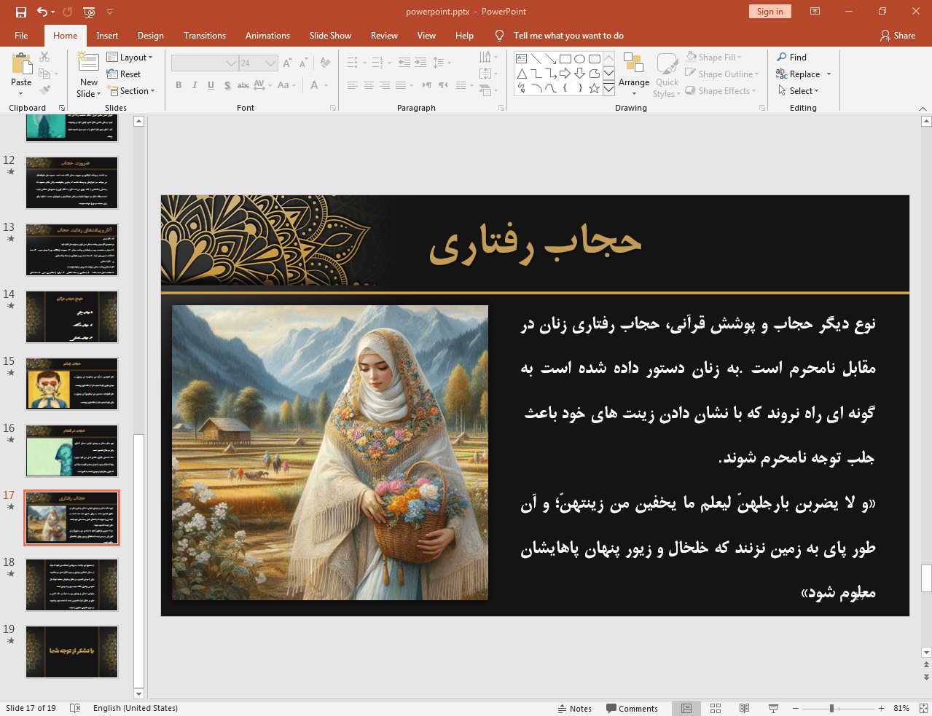
Task: Open the Arrange tool in Drawing group
Action: click(633, 74)
